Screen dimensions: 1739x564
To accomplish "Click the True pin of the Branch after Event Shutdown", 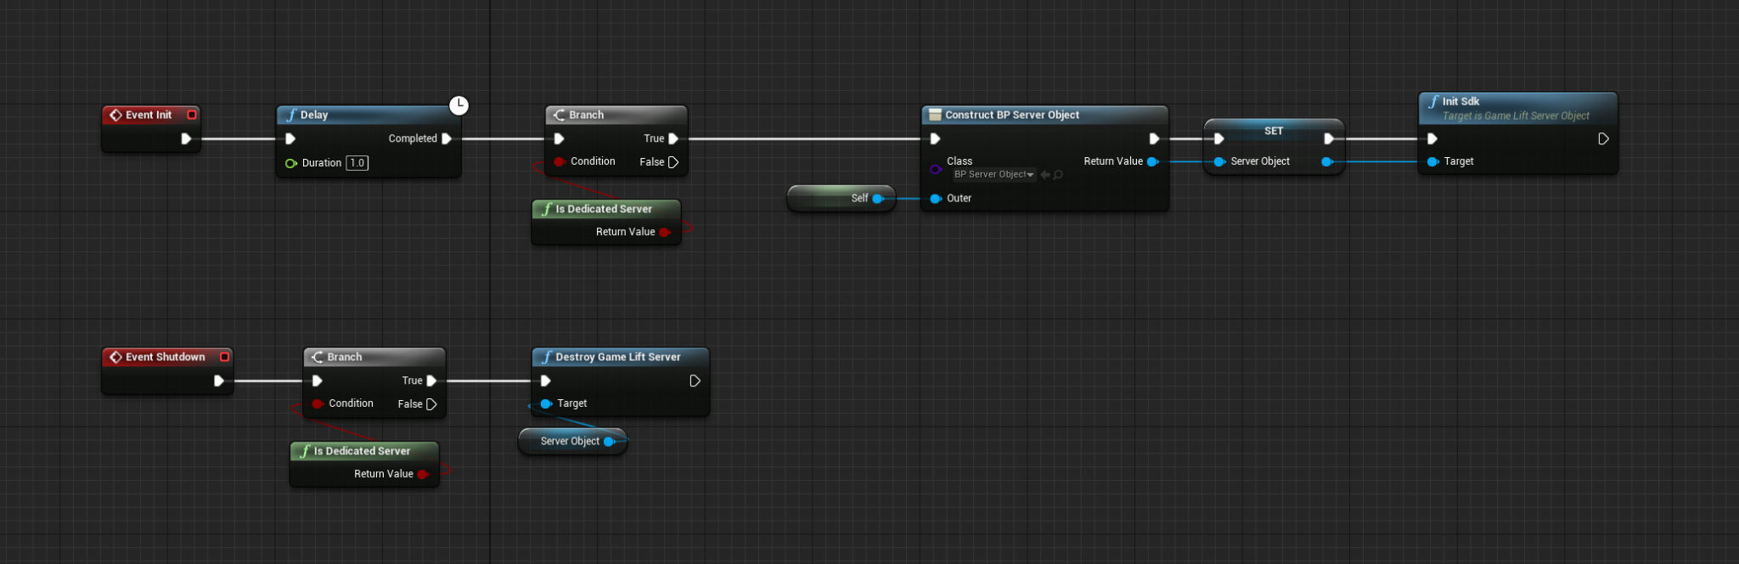I will tap(431, 381).
